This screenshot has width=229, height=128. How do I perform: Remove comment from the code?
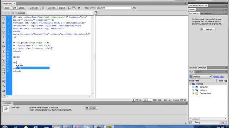pyautogui.click(x=4, y=73)
